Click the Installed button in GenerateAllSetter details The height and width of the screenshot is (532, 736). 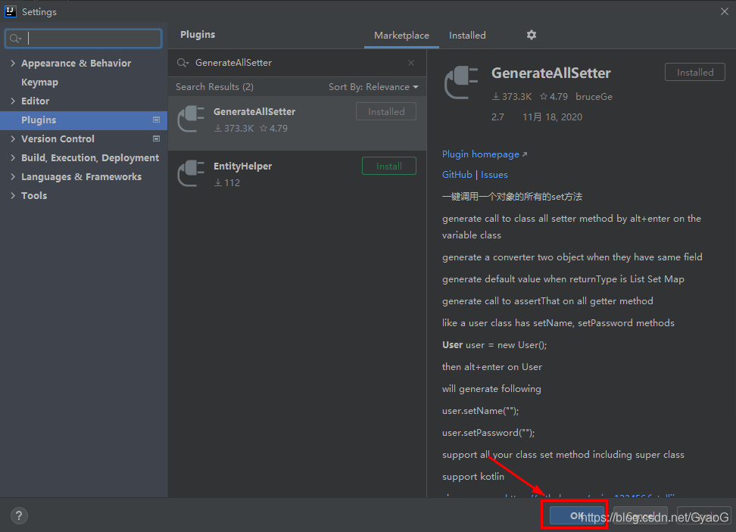coord(694,72)
